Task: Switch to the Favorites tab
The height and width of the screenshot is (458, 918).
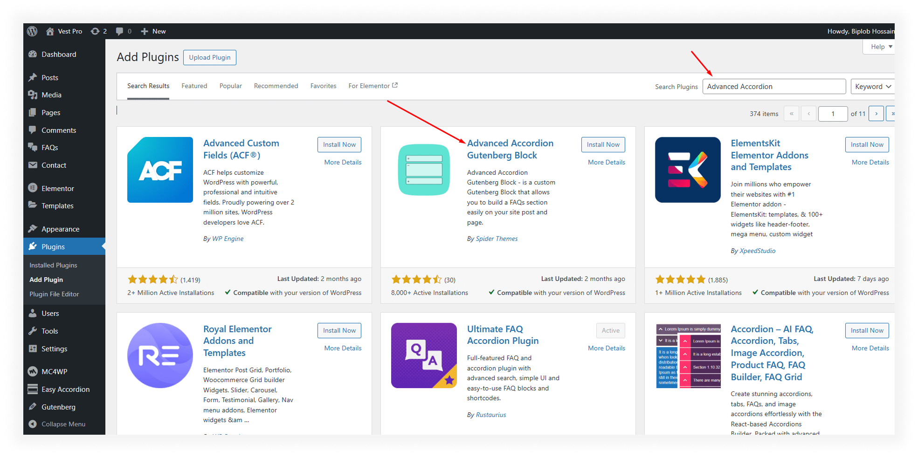Action: [324, 86]
